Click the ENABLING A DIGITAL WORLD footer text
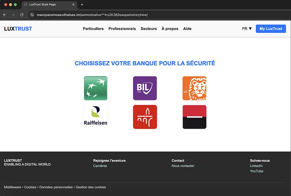Image resolution: width=291 pixels, height=196 pixels. pos(27,164)
